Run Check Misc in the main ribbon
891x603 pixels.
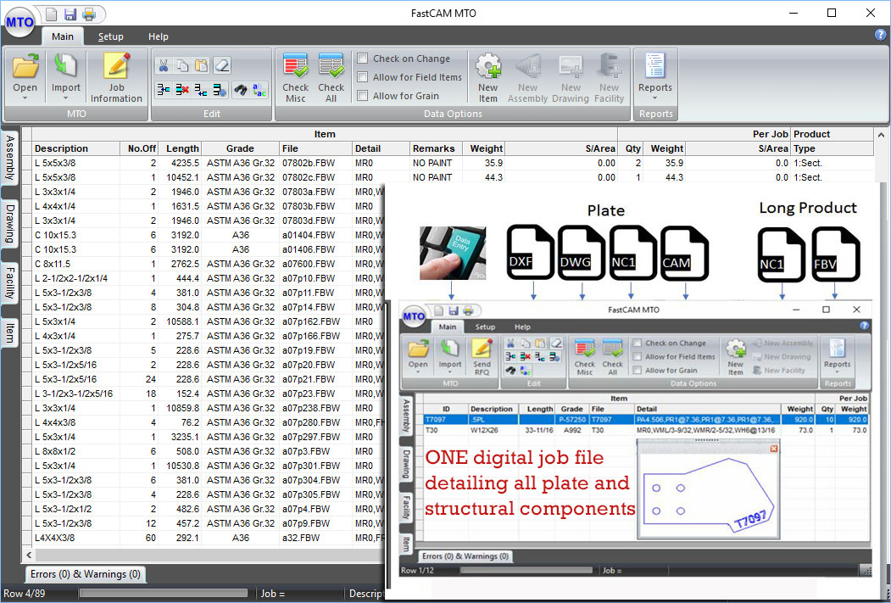tap(296, 78)
